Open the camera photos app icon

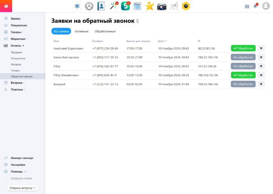(x=162, y=6)
